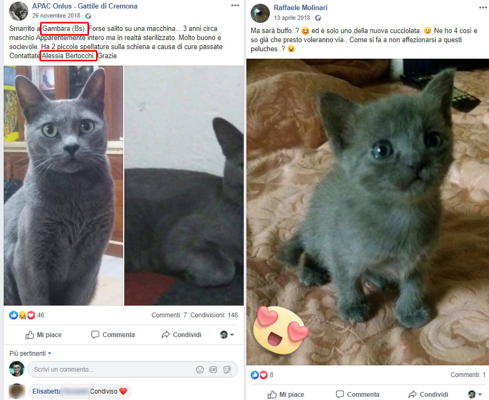Screen dimensions: 489x400
Task: Share the APAC Onlus post via Condividi
Action: click(x=181, y=335)
